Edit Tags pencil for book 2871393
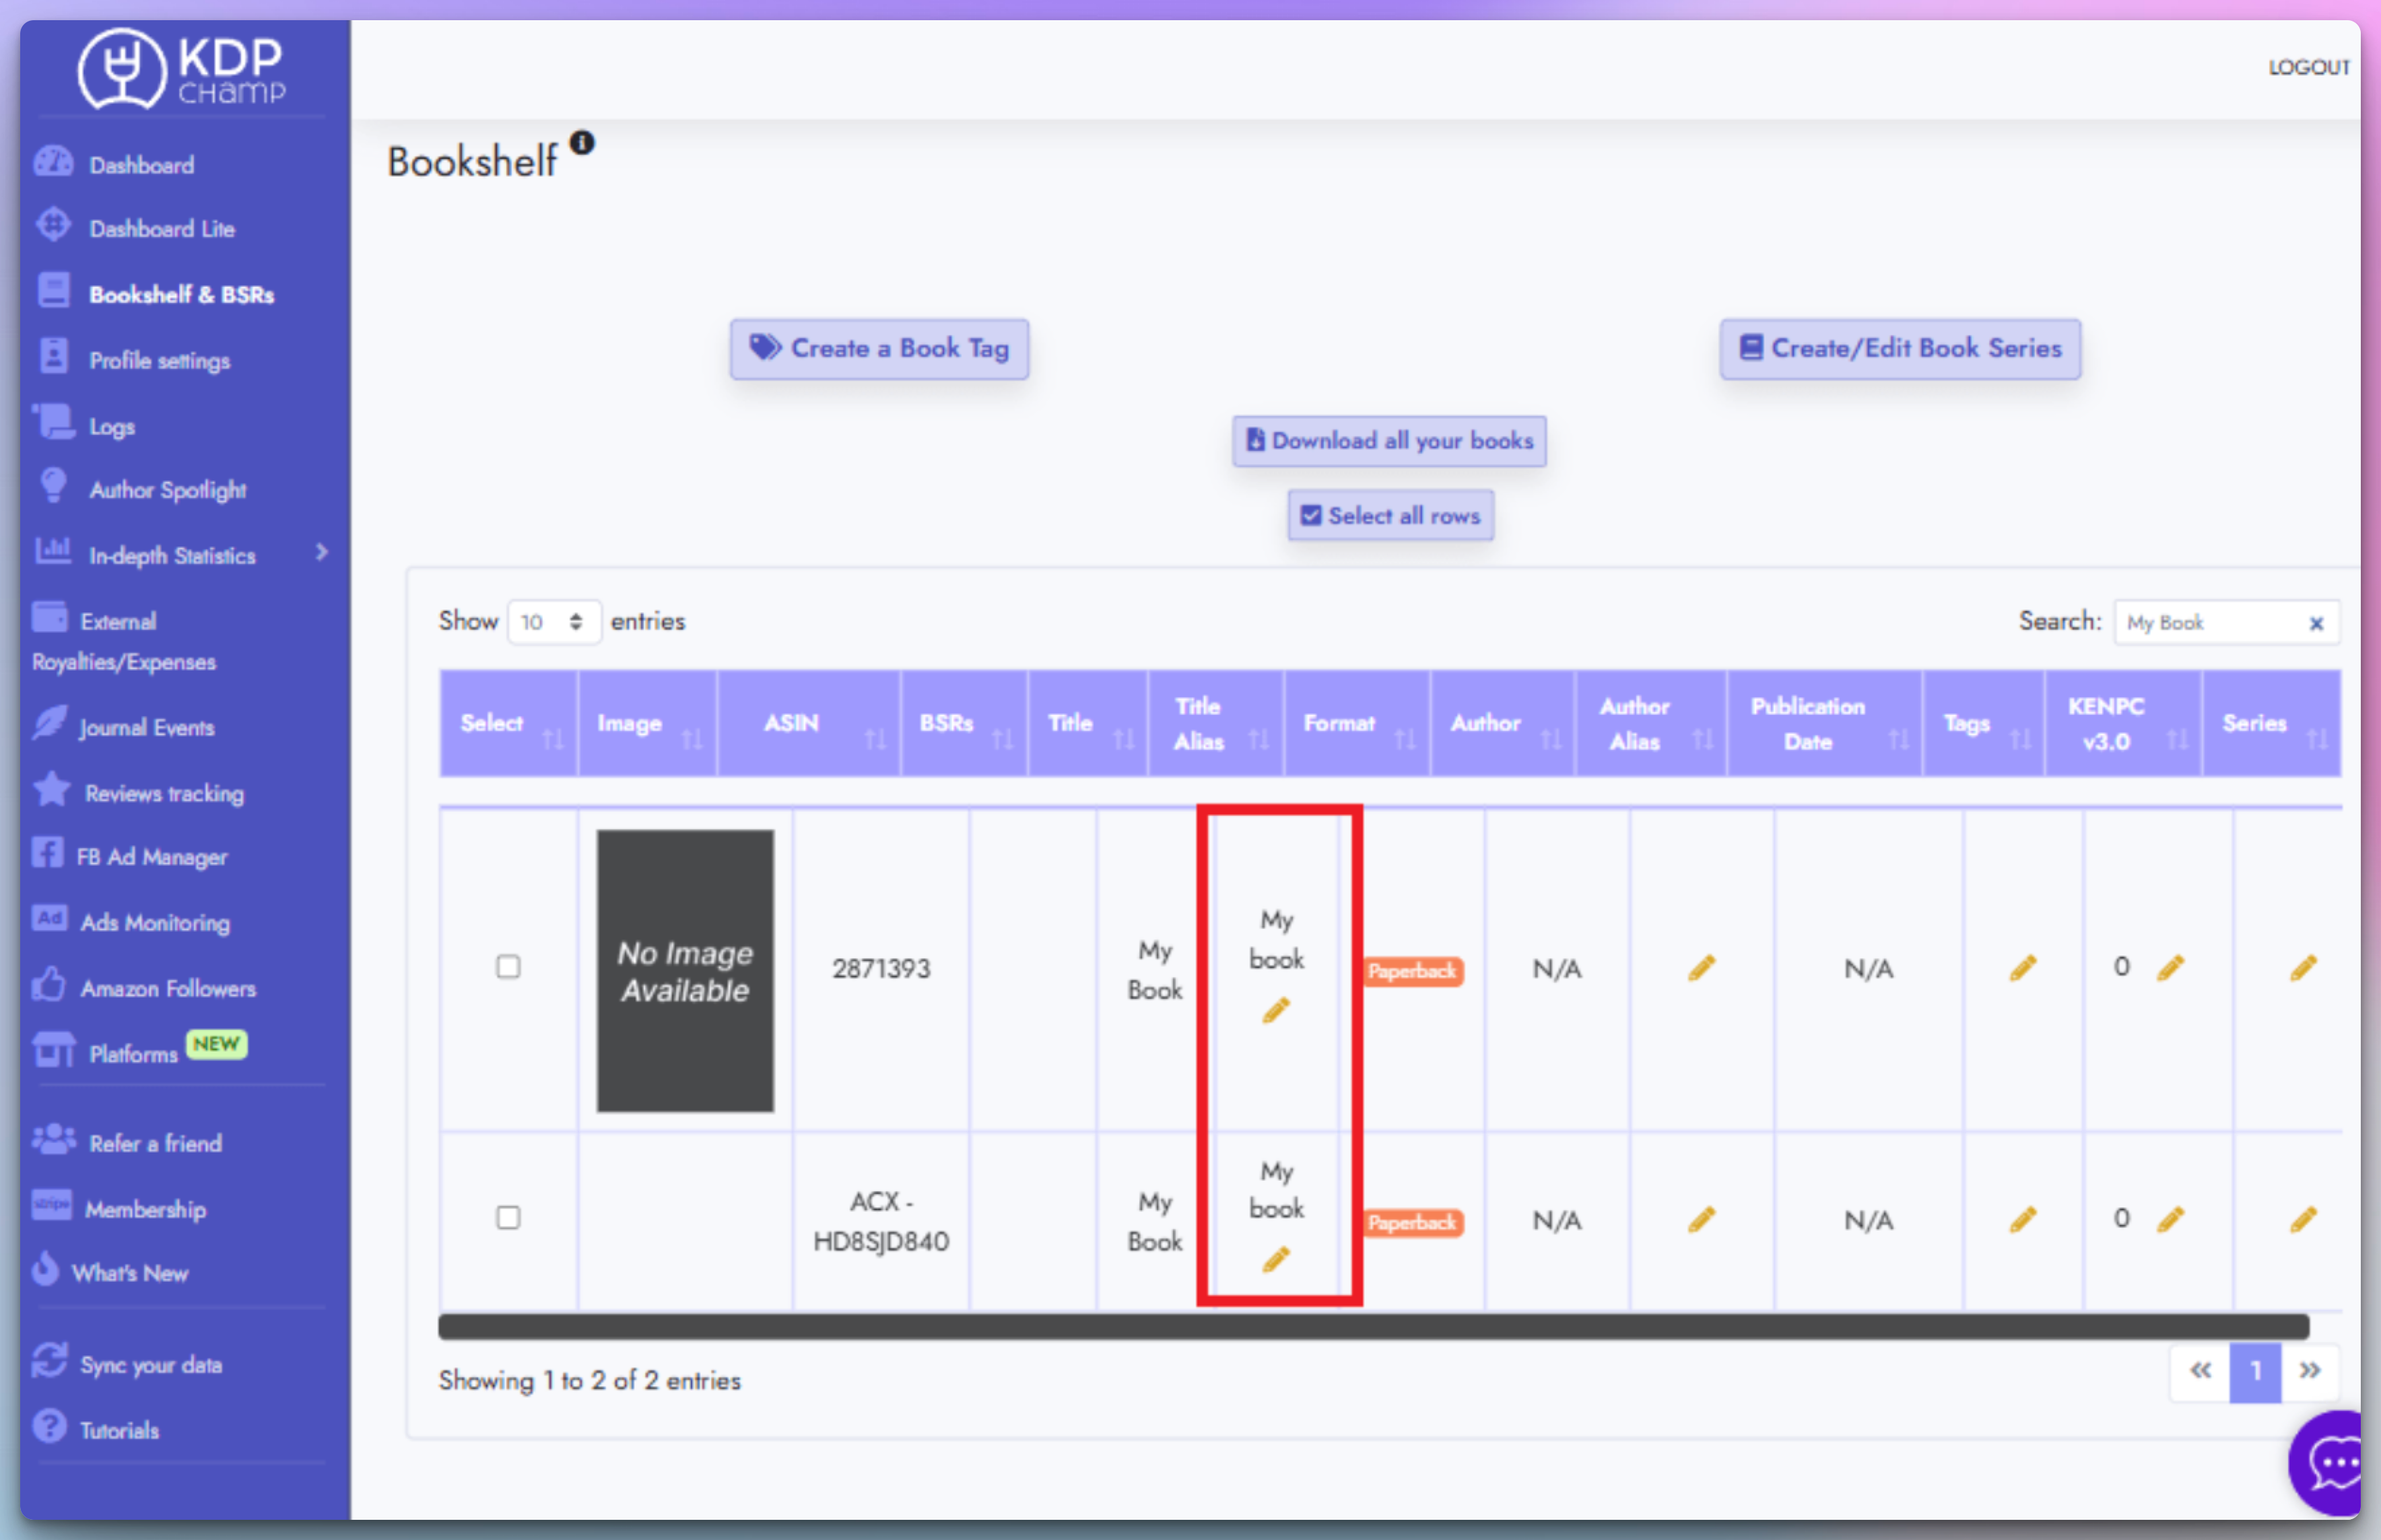Viewport: 2381px width, 1540px height. tap(2023, 968)
